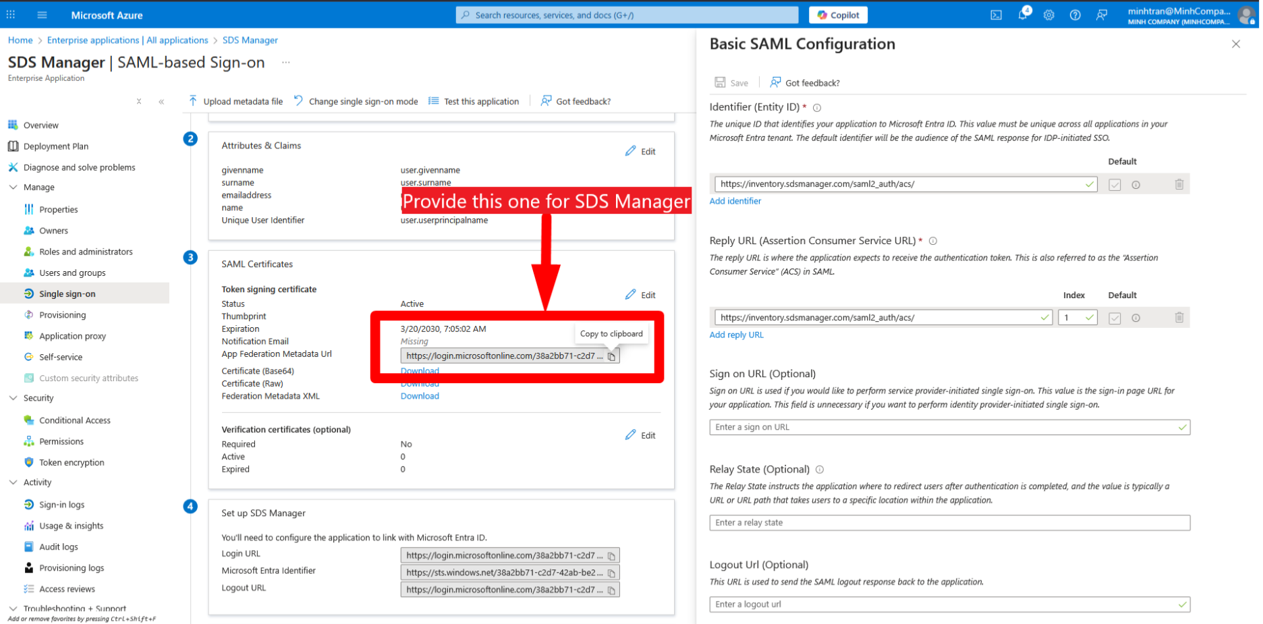Open Properties in the sidebar
This screenshot has height=624, width=1263.
point(59,210)
